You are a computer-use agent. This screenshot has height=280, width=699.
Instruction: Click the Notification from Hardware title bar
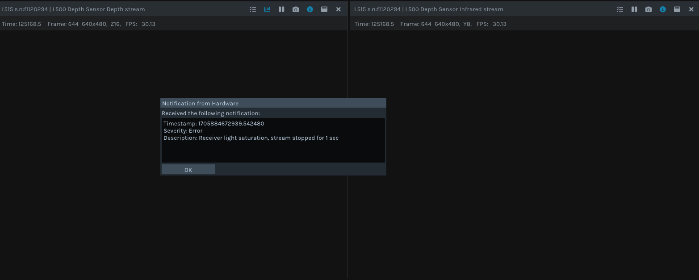click(x=273, y=103)
